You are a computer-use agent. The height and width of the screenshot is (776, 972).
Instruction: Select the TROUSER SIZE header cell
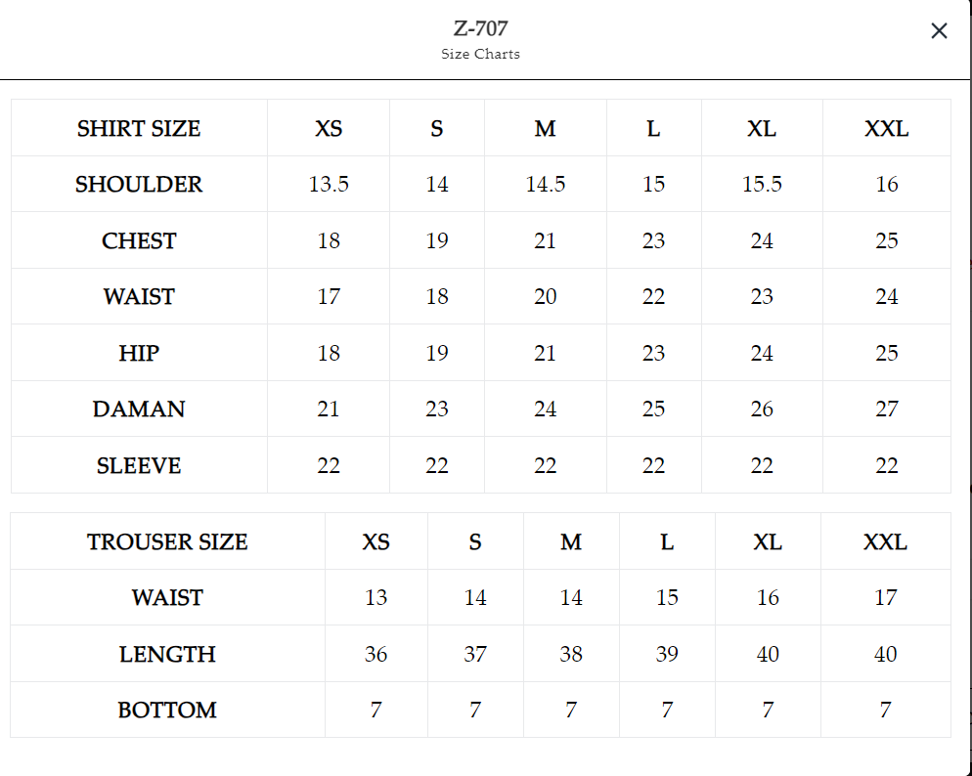[x=167, y=542]
